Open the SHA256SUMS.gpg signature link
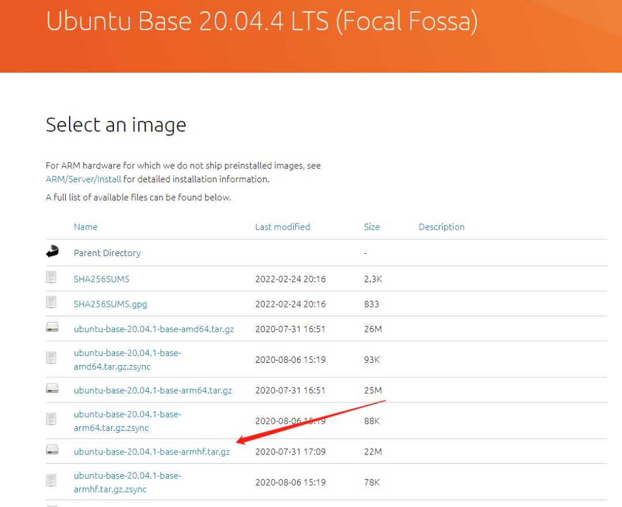Viewport: 622px width, 507px height. (x=111, y=303)
